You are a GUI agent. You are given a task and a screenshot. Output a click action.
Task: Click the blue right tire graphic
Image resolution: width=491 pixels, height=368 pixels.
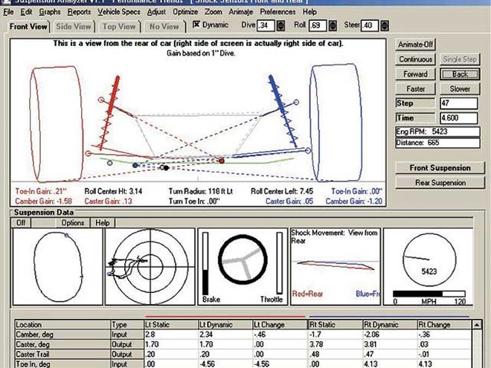click(x=336, y=123)
